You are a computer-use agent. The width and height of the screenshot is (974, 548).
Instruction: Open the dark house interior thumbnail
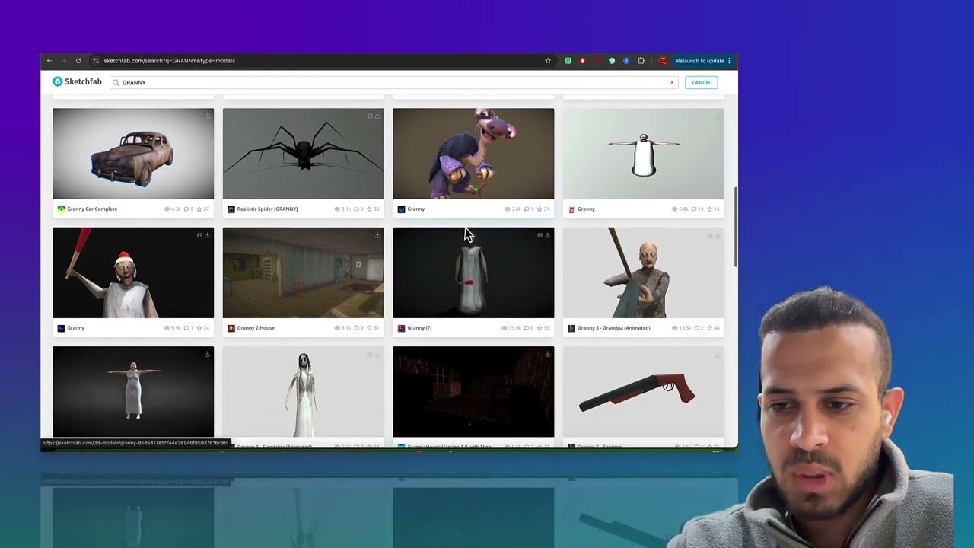click(473, 392)
